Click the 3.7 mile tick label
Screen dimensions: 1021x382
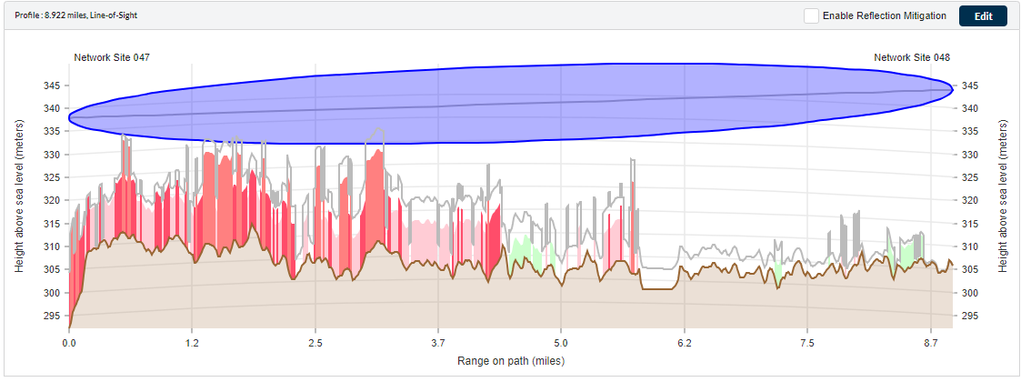tap(438, 344)
